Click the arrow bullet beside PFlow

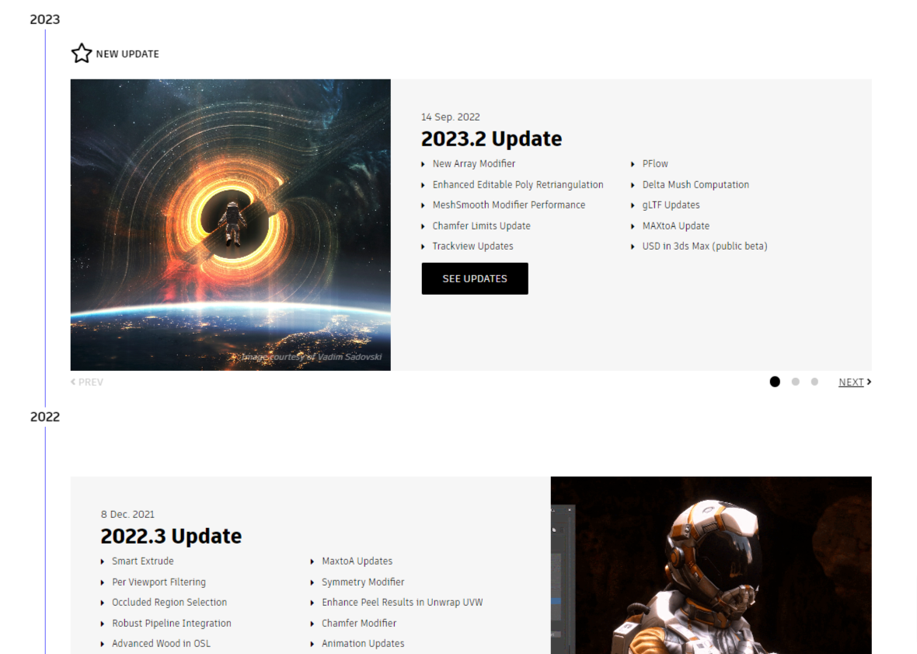[x=633, y=164]
